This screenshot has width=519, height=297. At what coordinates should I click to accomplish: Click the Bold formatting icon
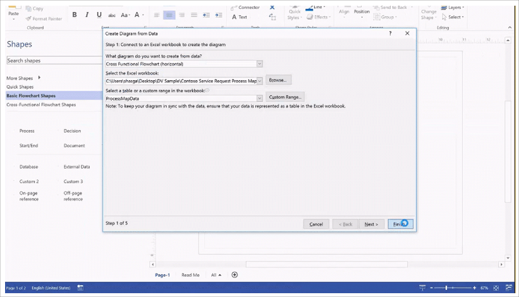[75, 15]
